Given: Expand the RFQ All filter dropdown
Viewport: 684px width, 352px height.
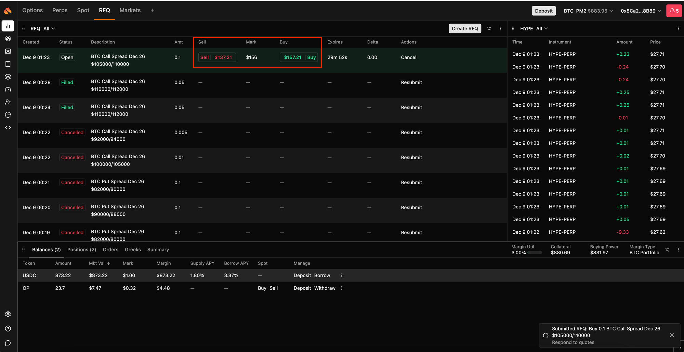Looking at the screenshot, I should 49,29.
